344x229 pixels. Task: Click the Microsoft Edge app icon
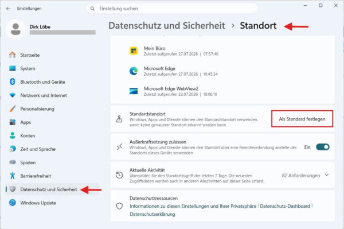coord(134,71)
